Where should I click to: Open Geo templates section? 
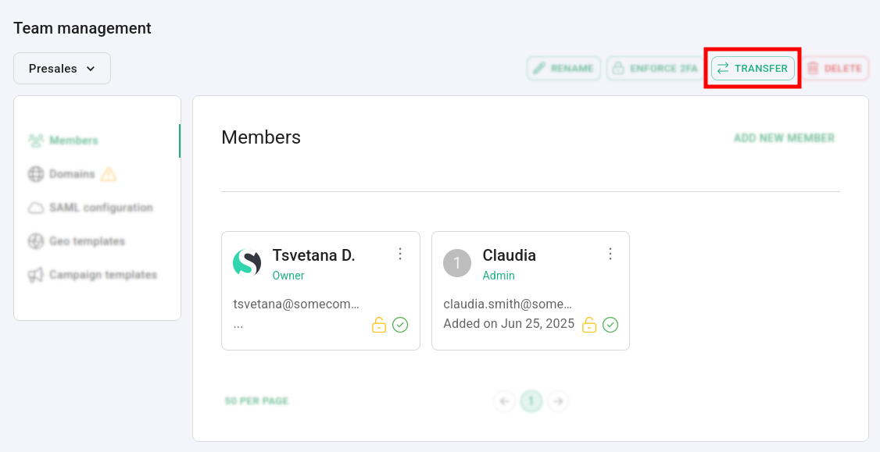(x=87, y=241)
